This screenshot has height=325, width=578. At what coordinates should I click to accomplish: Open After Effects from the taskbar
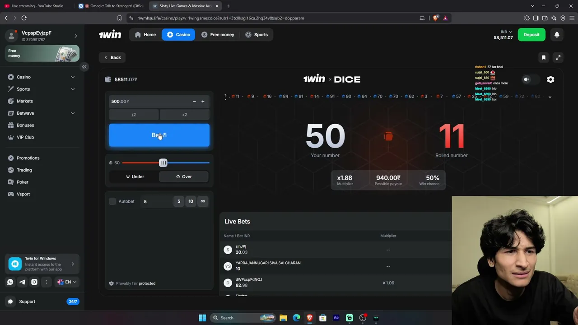point(336,318)
